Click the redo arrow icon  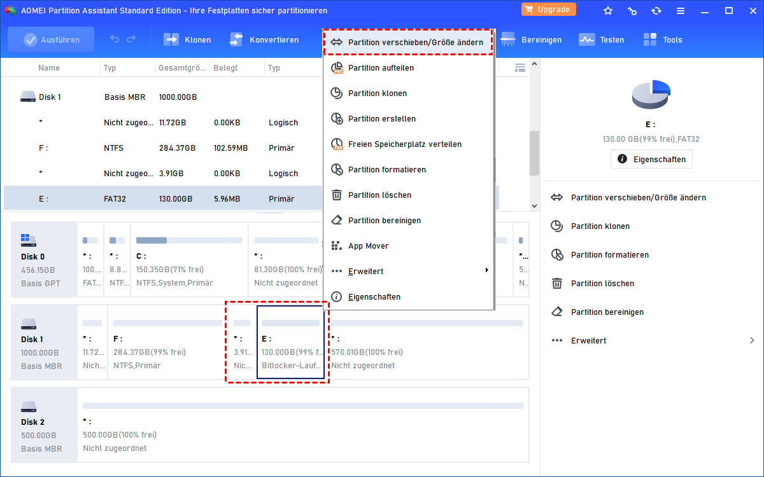click(131, 39)
